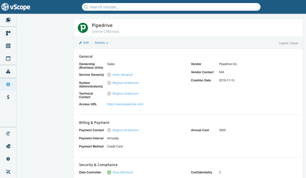Click Stine Björklund's green avatar
Image resolution: width=306 pixels, height=178 pixels.
coord(109,172)
